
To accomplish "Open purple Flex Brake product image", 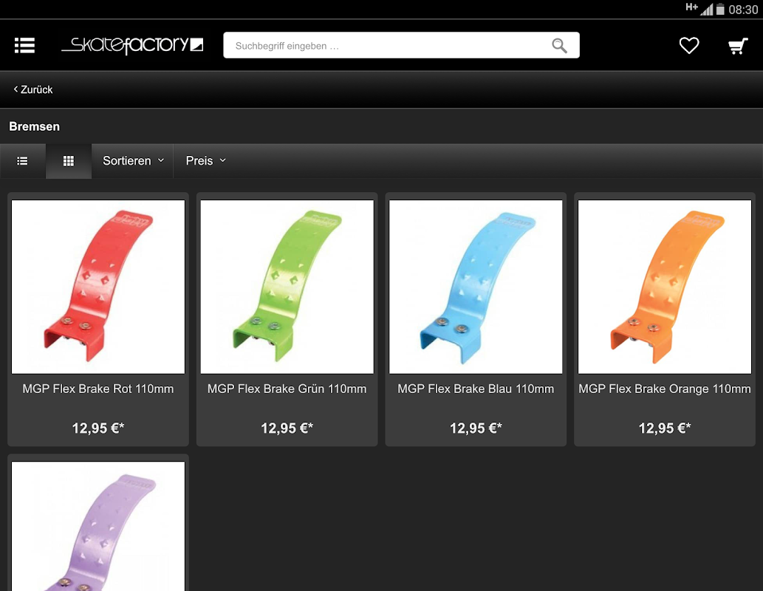I will point(98,526).
